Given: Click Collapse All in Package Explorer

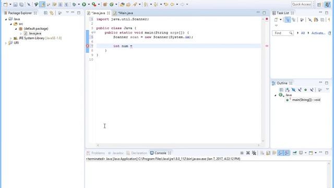Looking at the screenshot, I should [45, 13].
